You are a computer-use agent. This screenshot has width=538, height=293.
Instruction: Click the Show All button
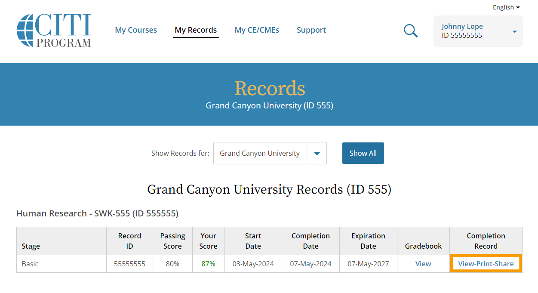click(363, 153)
